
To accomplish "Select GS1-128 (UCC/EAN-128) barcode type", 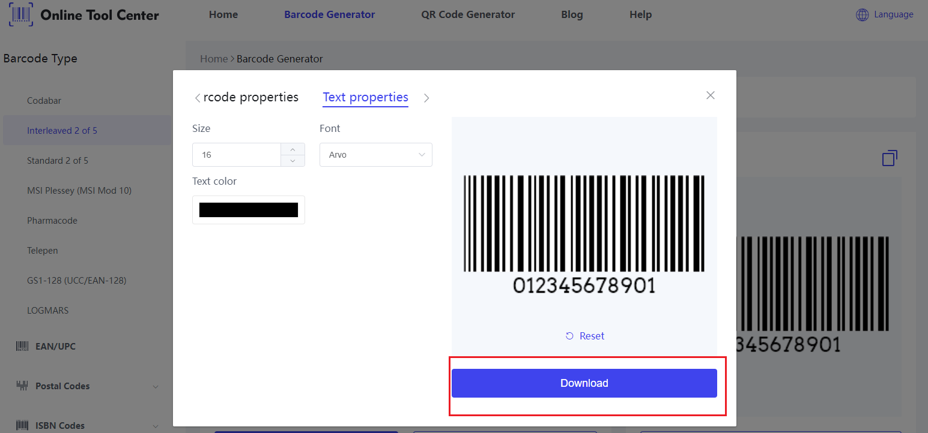I will click(77, 281).
